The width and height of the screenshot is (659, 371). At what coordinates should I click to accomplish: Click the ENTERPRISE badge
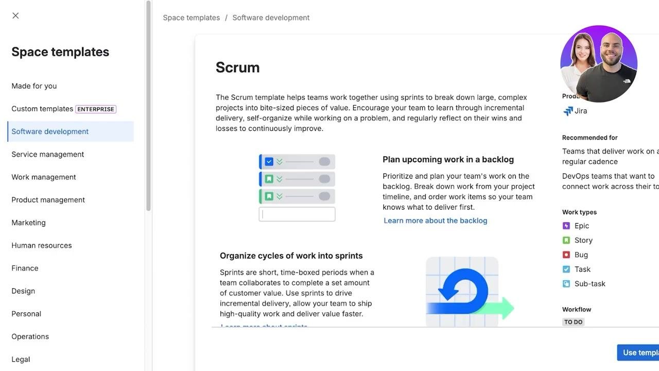click(96, 109)
